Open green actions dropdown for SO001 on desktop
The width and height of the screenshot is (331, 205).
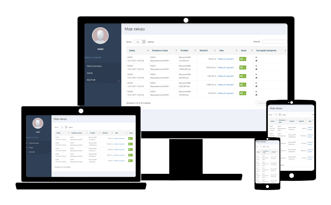pos(243,59)
